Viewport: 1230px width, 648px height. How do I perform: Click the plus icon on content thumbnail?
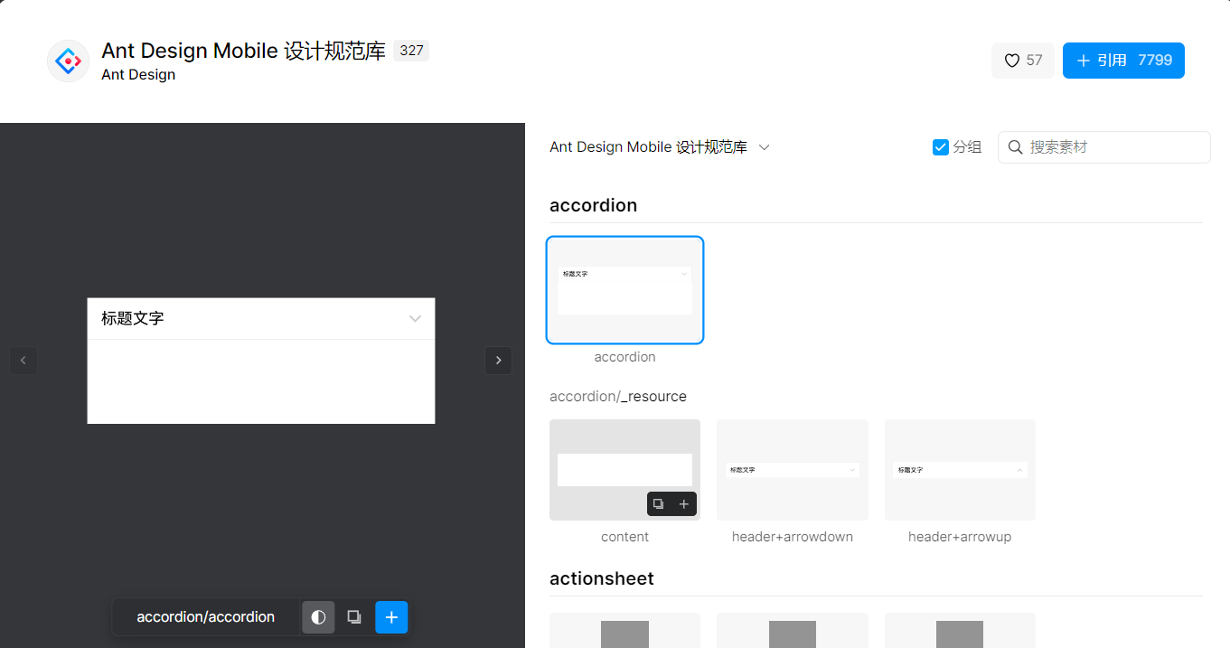[x=684, y=504]
